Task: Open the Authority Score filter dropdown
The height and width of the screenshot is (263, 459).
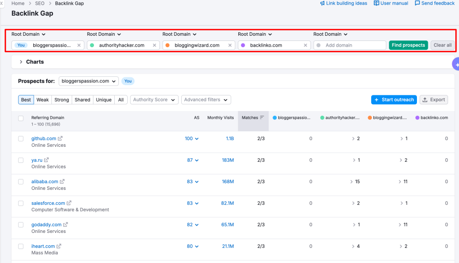Action: (154, 100)
